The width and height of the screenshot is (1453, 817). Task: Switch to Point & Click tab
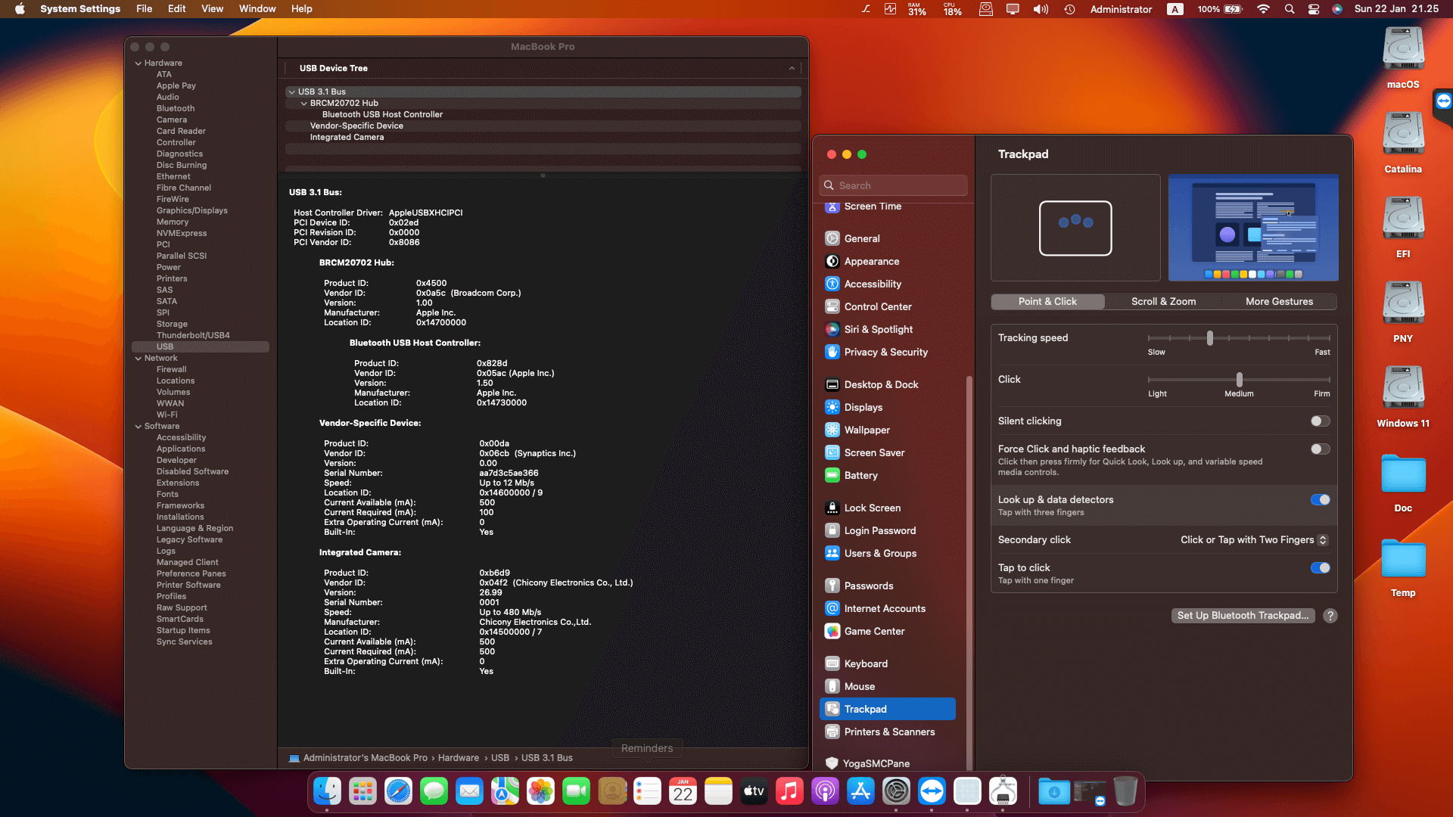[x=1047, y=302]
